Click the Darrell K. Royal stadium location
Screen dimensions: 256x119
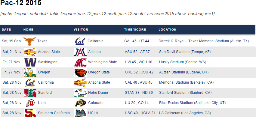pyautogui.click(x=204, y=41)
